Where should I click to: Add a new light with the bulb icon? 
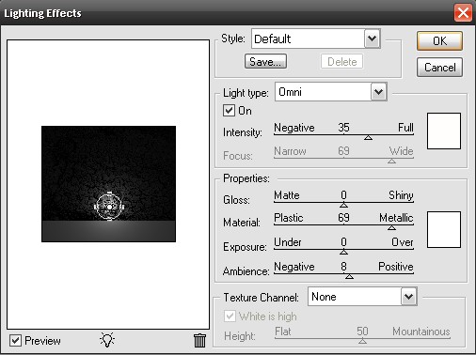pyautogui.click(x=107, y=340)
